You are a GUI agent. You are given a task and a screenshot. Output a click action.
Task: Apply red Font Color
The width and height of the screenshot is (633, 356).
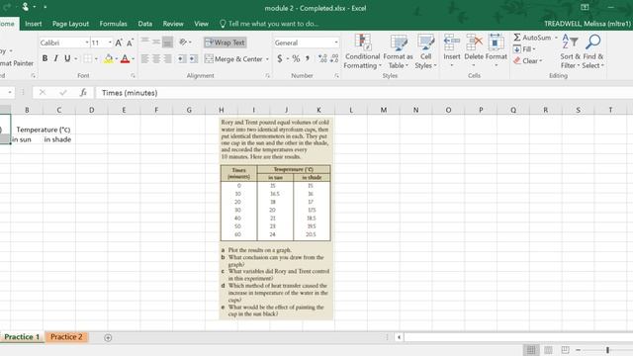(126, 59)
